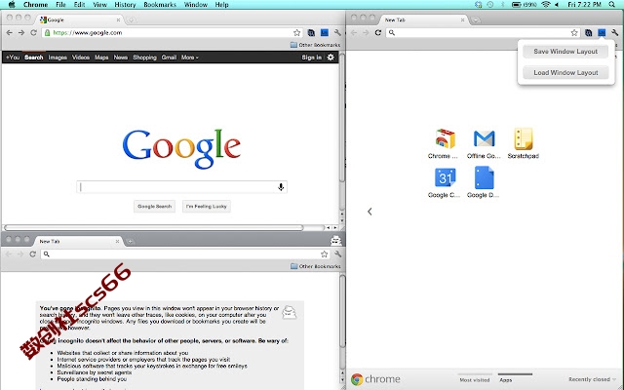Viewport: 624px width, 390px height.
Task: Open the wrench menu in right New Tab window
Action: [615, 33]
